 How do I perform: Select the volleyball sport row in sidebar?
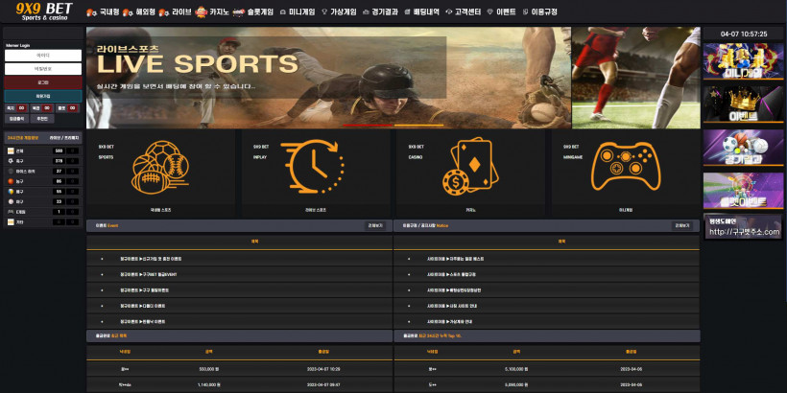click(42, 192)
